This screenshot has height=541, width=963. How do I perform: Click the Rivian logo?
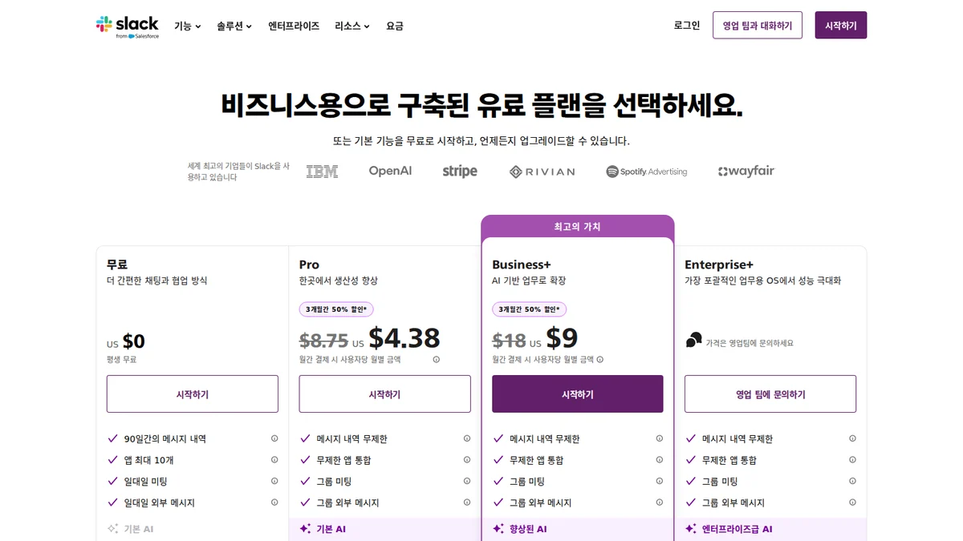point(542,172)
